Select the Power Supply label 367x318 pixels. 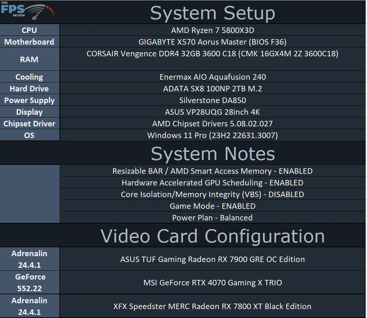[x=30, y=100]
